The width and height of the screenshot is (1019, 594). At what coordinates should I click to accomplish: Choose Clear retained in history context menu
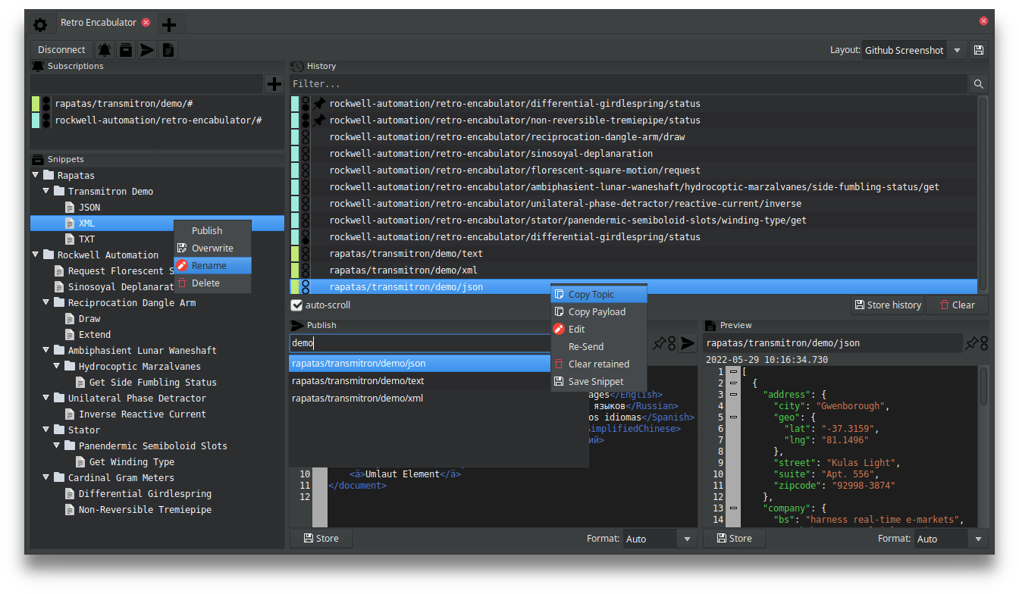599,364
